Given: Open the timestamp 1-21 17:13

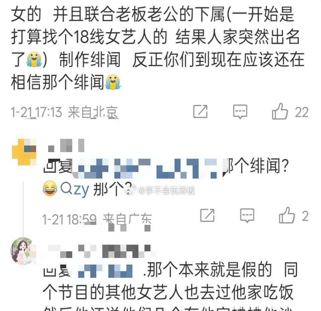Looking at the screenshot, I should [x=36, y=112].
